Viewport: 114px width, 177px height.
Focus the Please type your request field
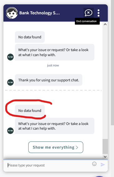[49, 165]
